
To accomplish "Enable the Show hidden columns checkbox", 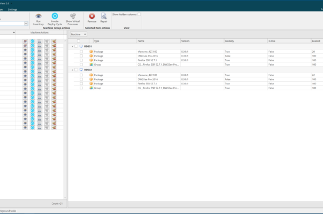I will tap(139, 15).
